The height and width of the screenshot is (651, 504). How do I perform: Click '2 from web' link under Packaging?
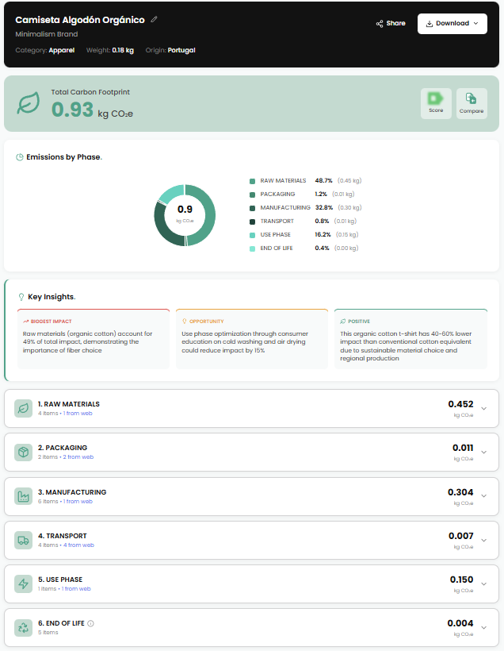[x=78, y=457]
